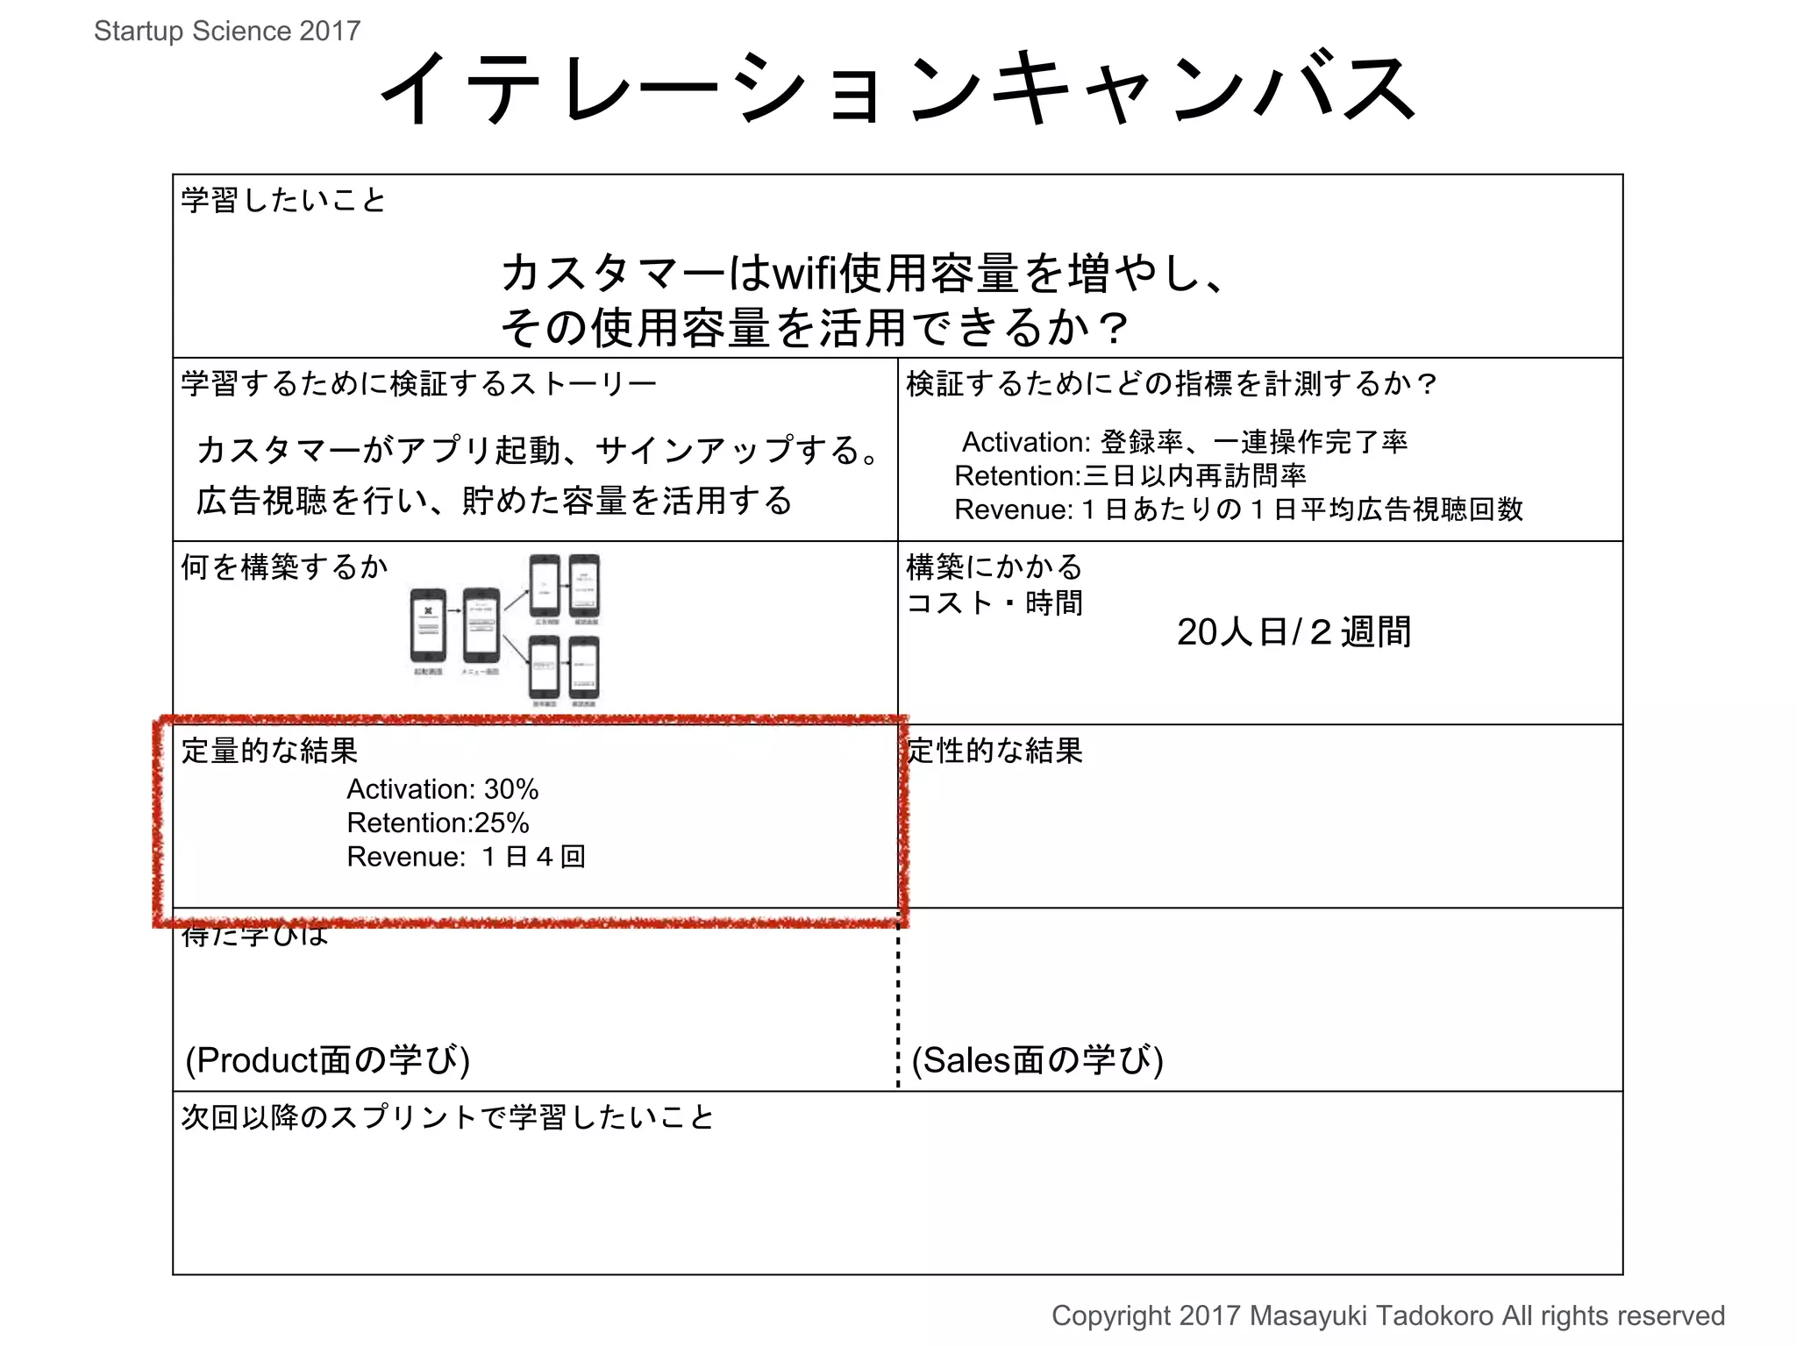The height and width of the screenshot is (1347, 1796).
Task: Click the '20人日/2週間' cost value
Action: click(1294, 631)
